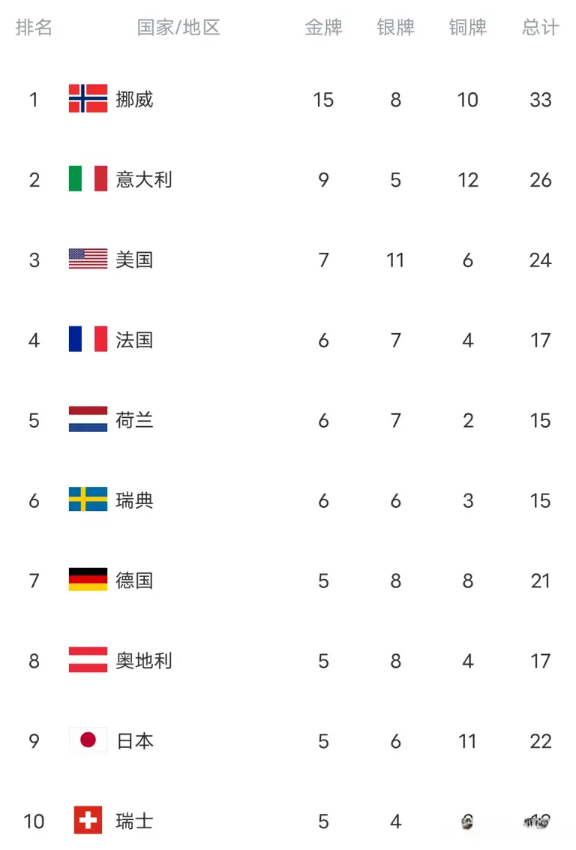Click the Japan flag icon
Image resolution: width=576 pixels, height=850 pixels.
point(88,740)
